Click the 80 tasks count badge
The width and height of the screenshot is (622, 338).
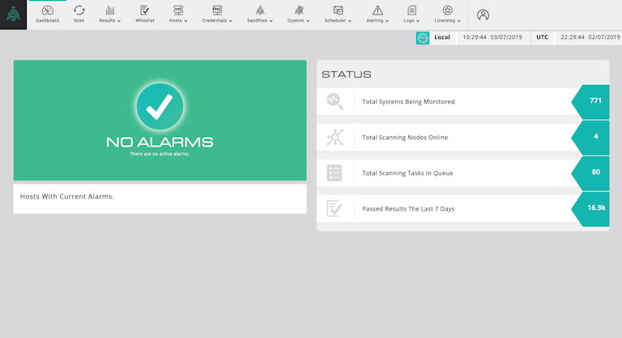(591, 173)
